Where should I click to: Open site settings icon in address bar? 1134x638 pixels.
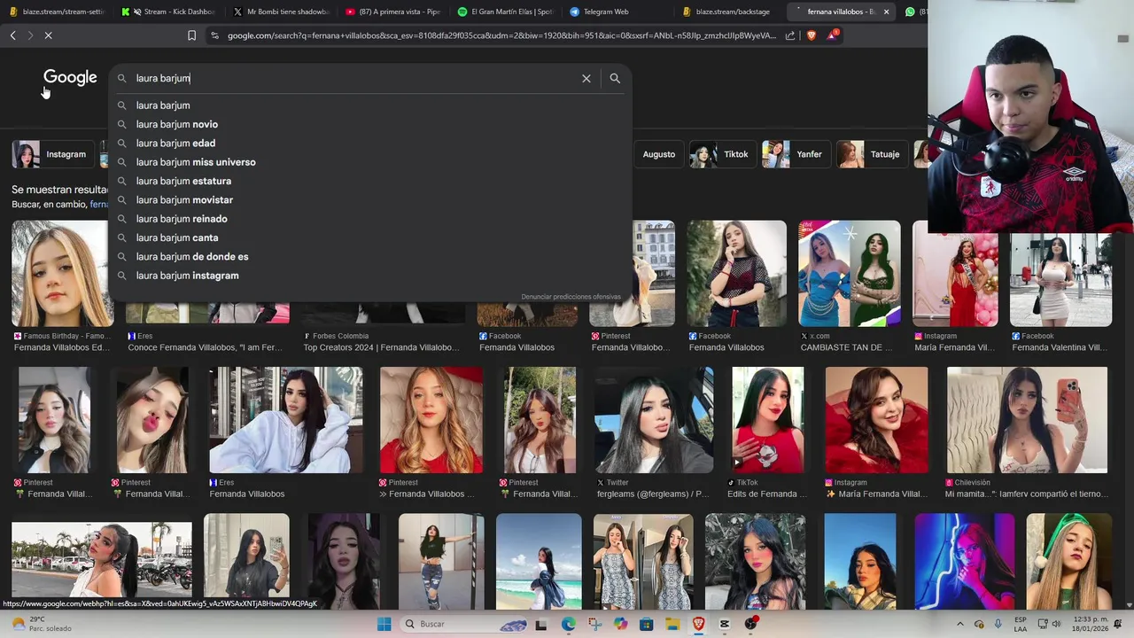coord(214,35)
